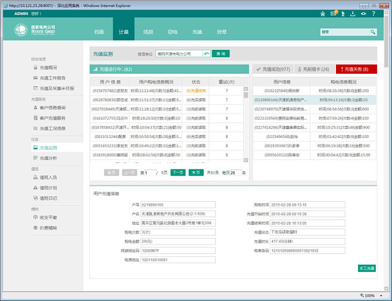Select failed row (0235496568)
Image resolution: width=392 pixels, height=301 pixels.
[x=315, y=137]
